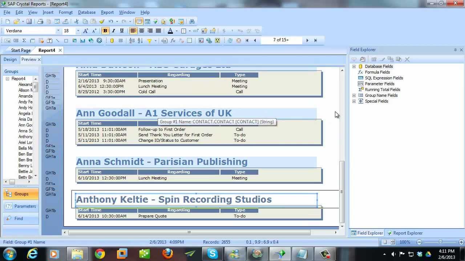Image resolution: width=465 pixels, height=261 pixels.
Task: Click the Insert Text Object icon
Action: (7, 41)
